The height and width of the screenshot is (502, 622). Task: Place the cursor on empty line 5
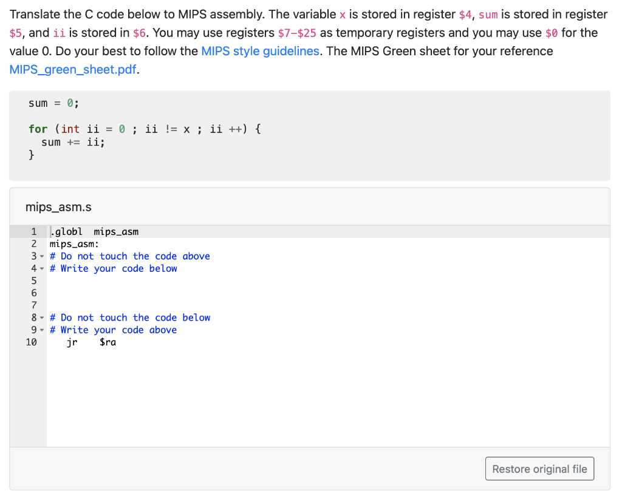click(91, 280)
